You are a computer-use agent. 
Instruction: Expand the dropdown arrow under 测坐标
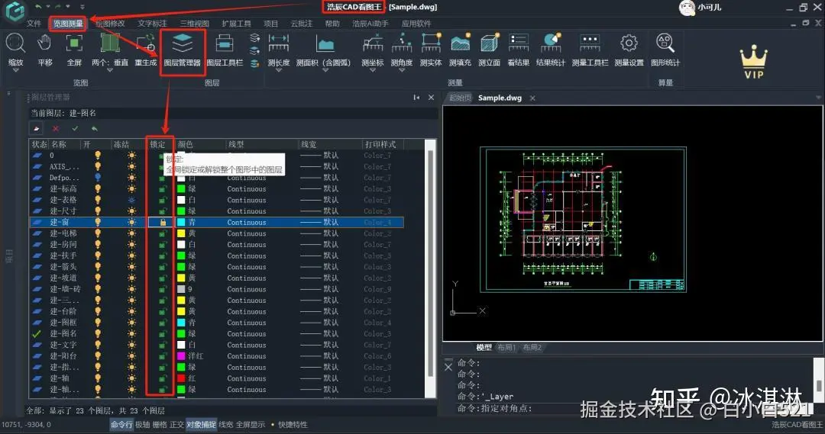click(x=373, y=70)
